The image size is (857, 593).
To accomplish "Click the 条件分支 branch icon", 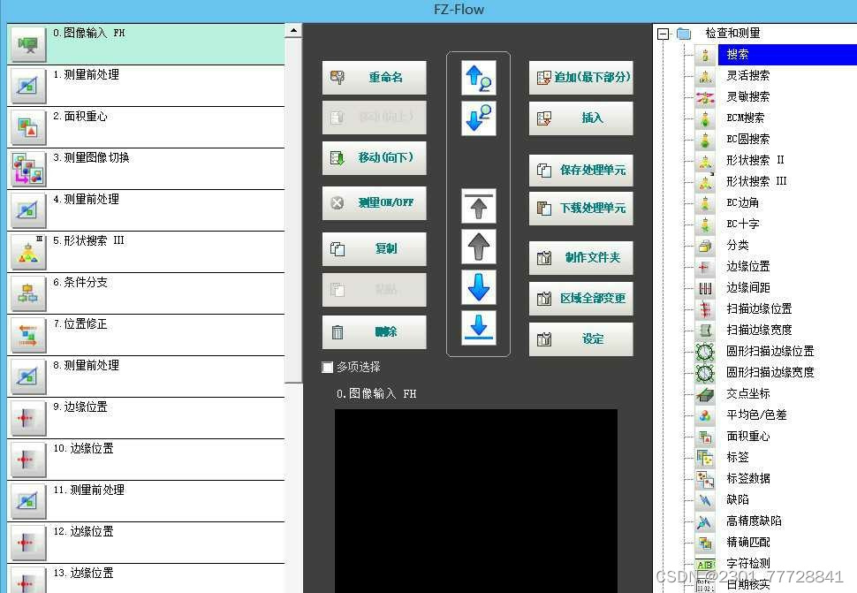I will (27, 293).
